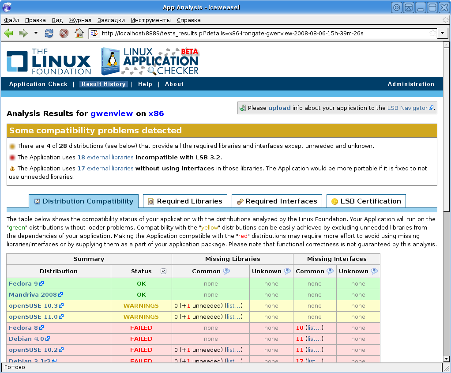The height and width of the screenshot is (373, 451).
Task: Open the history dropdown next to Forward
Action: [36, 33]
